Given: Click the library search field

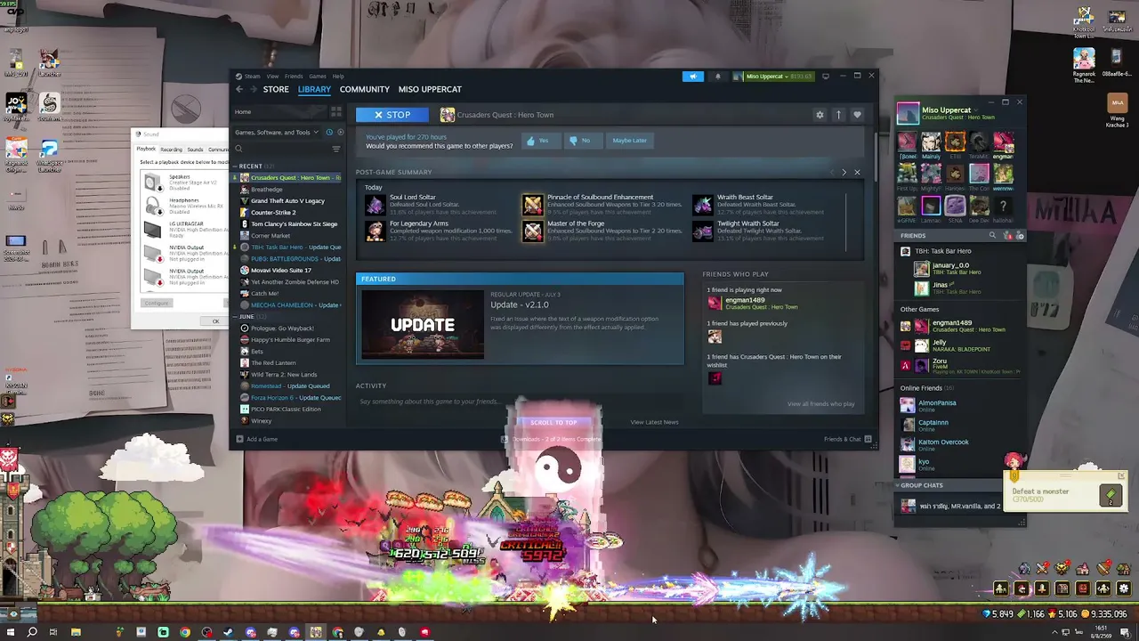Looking at the screenshot, I should point(281,149).
